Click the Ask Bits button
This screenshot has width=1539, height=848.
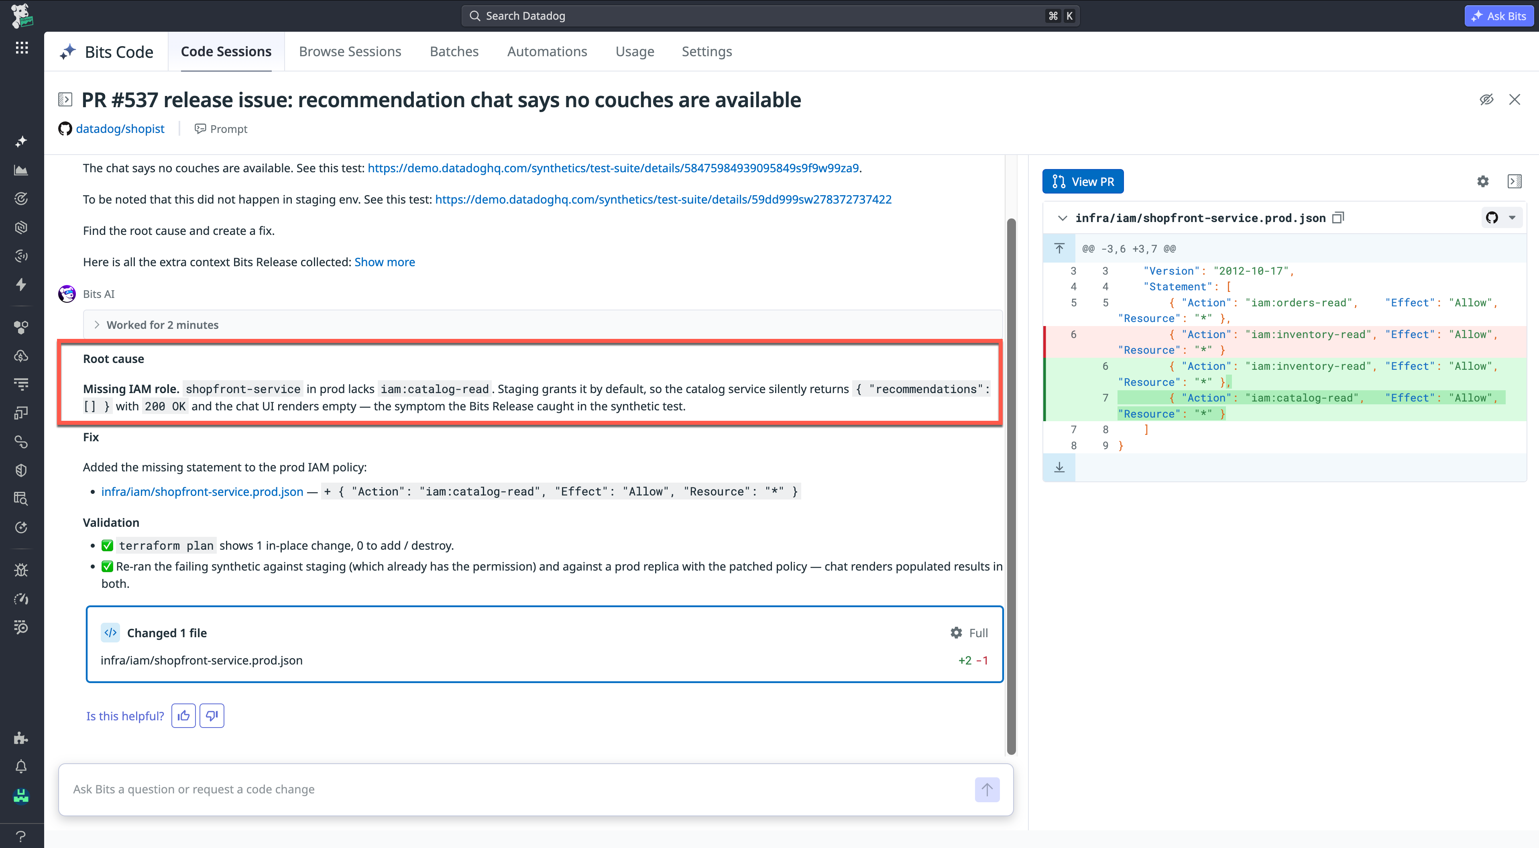tap(1499, 16)
